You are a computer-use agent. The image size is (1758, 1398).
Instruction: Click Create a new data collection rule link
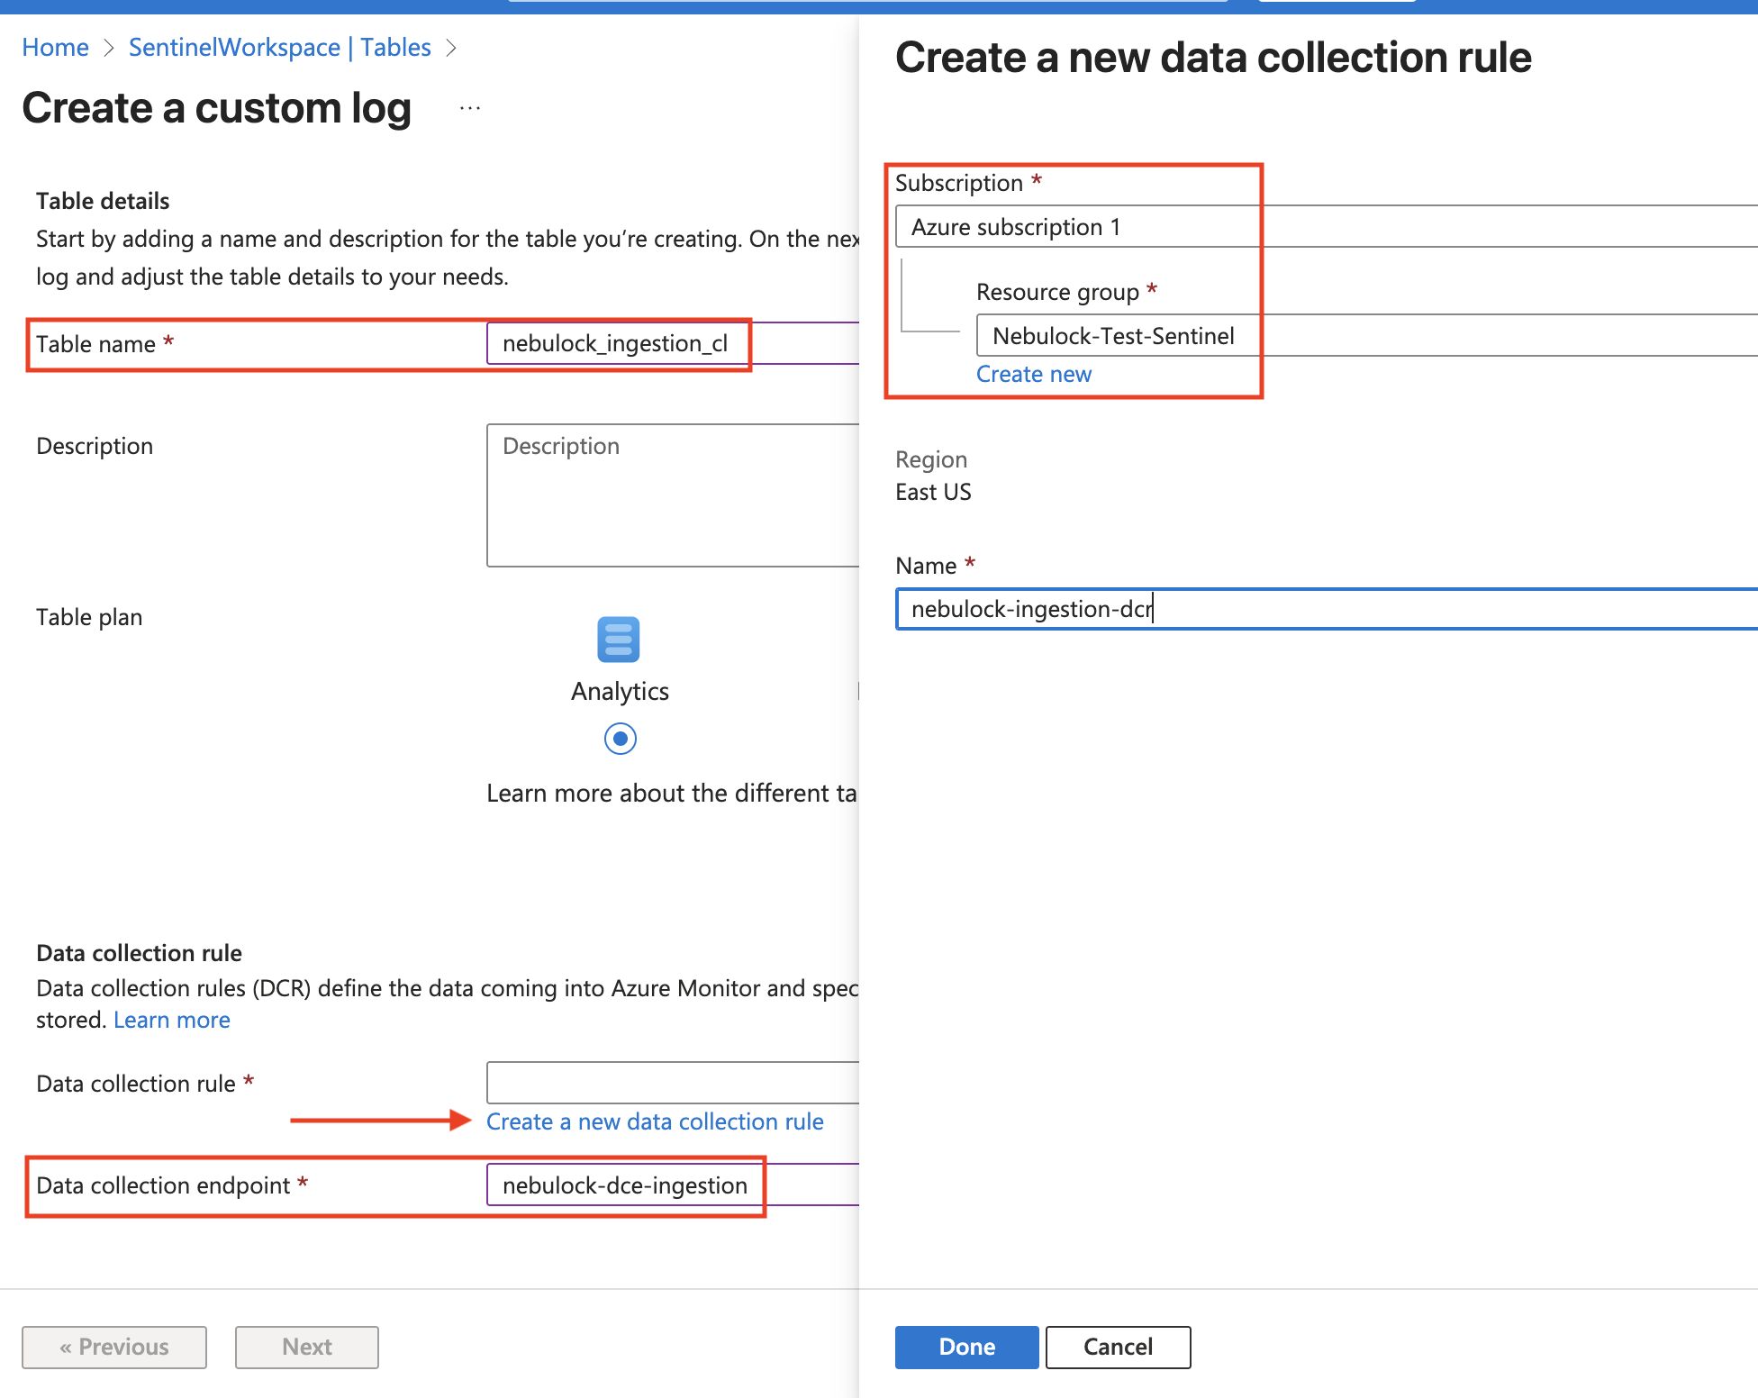click(x=655, y=1121)
